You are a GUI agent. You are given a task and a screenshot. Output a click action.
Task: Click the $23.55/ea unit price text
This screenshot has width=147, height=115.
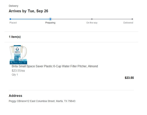18,71
